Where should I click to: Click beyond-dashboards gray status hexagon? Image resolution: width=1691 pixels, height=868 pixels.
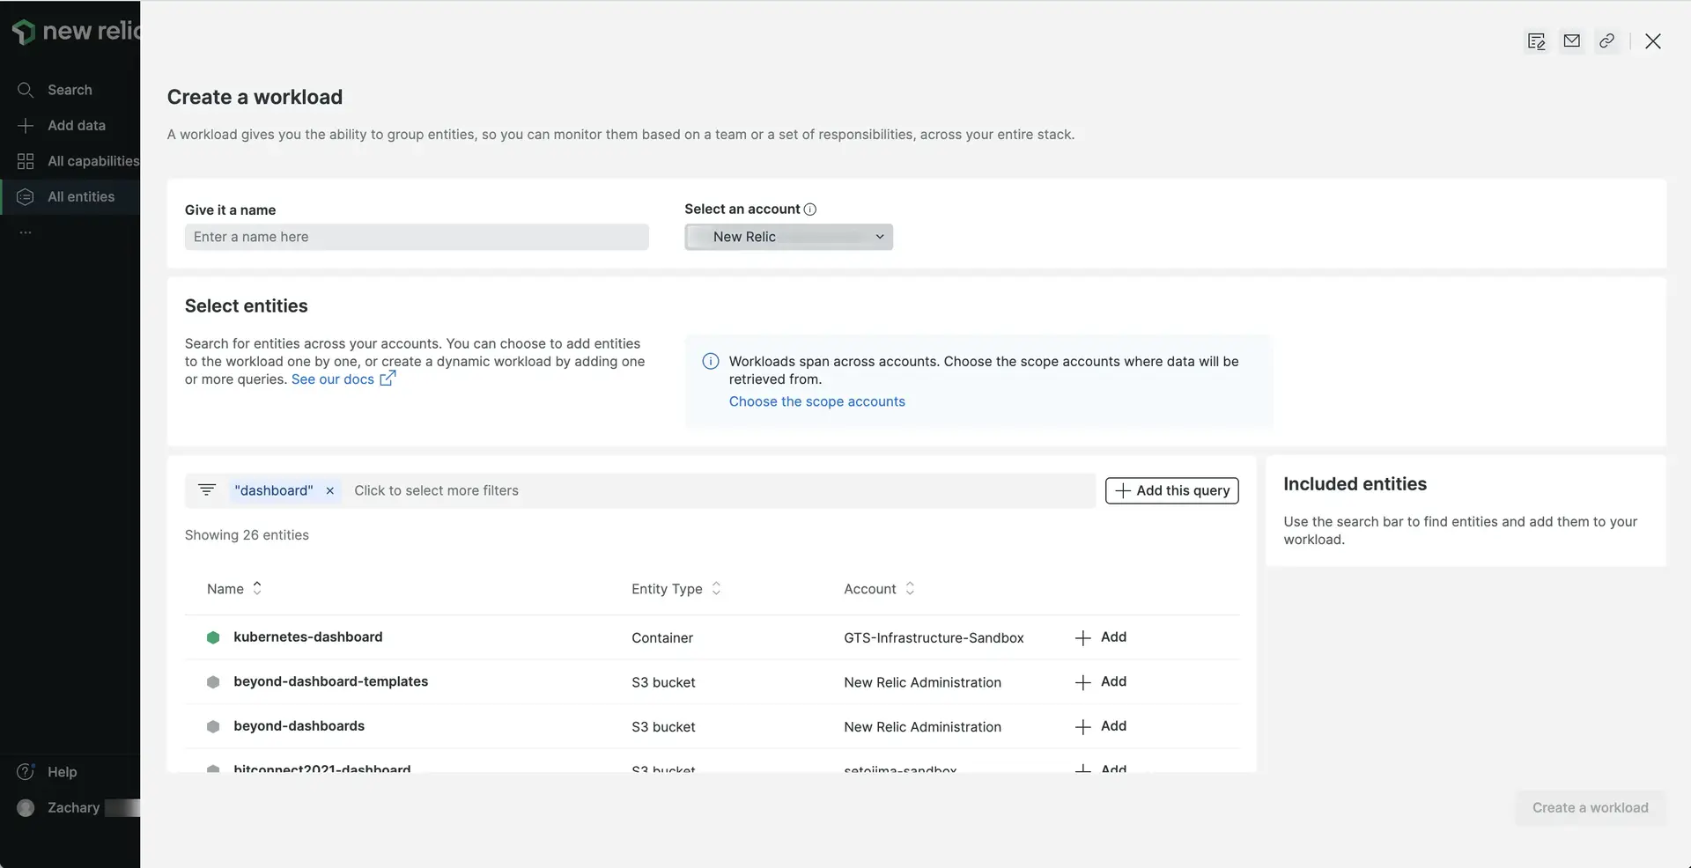[x=213, y=726]
